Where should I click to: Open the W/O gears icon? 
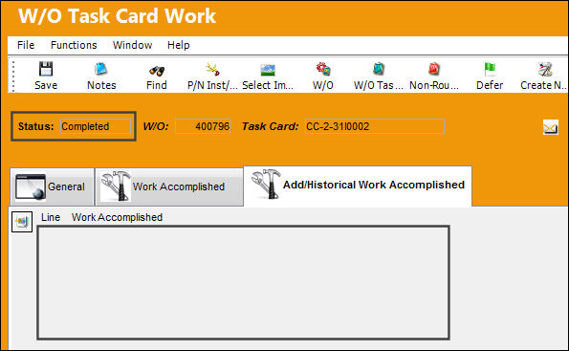click(x=323, y=69)
